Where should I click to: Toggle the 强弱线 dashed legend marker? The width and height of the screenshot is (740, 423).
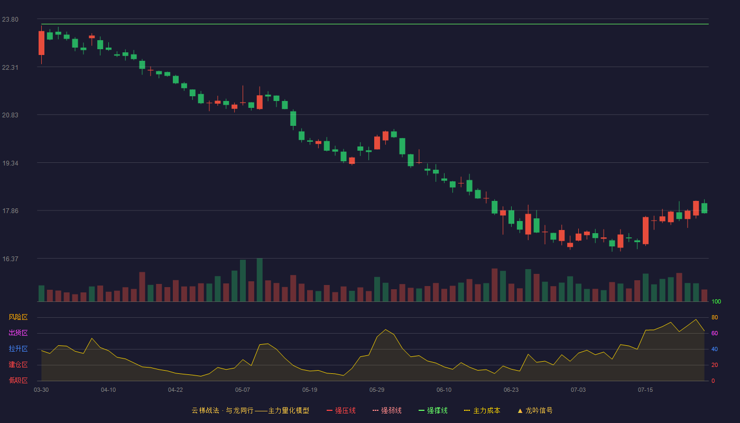click(x=376, y=410)
